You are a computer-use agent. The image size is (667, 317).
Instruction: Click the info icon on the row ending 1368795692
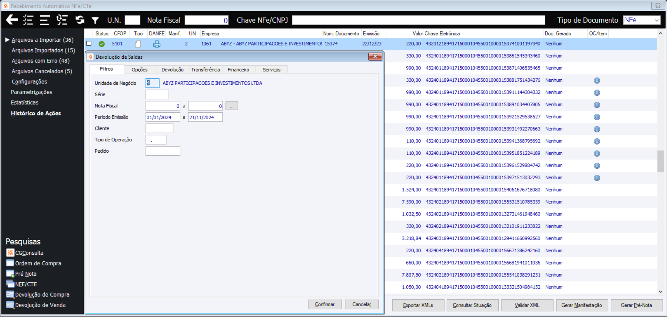click(597, 141)
